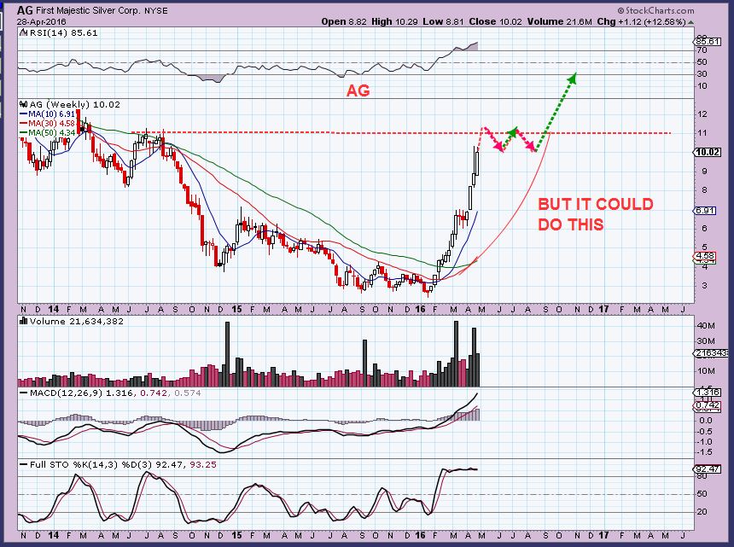The width and height of the screenshot is (734, 547).
Task: Click the green line marker for MA(50)
Action: [23, 133]
